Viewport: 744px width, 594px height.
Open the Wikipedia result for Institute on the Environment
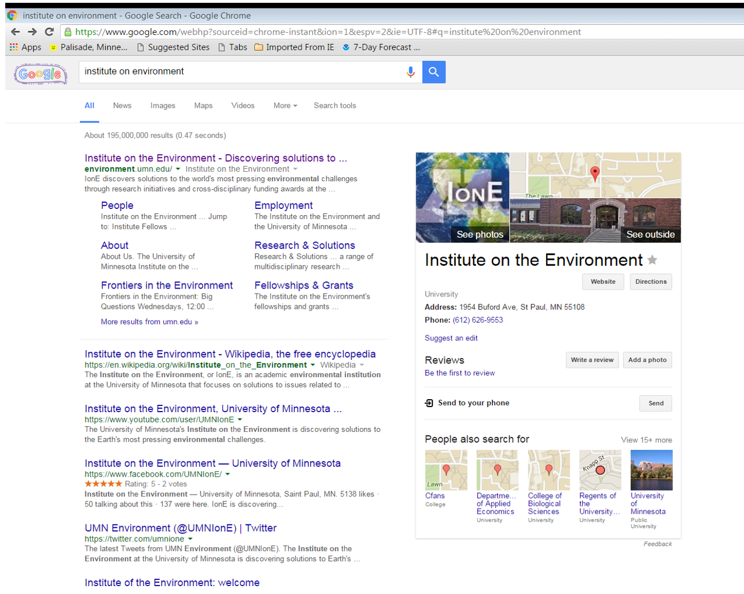click(230, 354)
